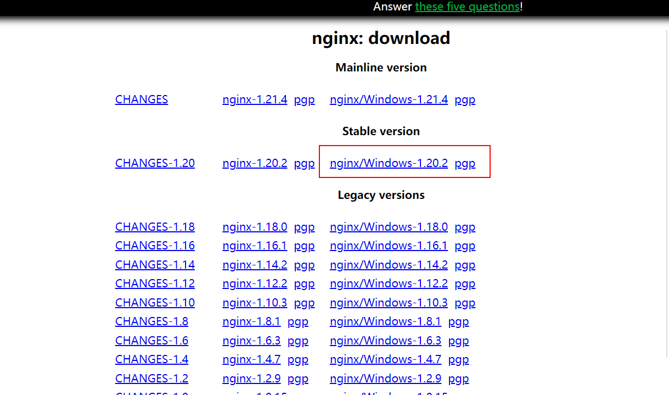Open pgp signature for nginx/Windows-1.20.2

tap(465, 164)
